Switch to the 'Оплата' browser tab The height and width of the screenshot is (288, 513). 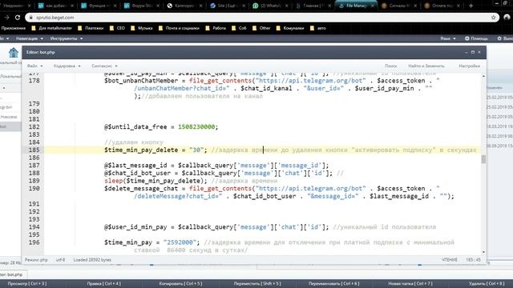441,6
